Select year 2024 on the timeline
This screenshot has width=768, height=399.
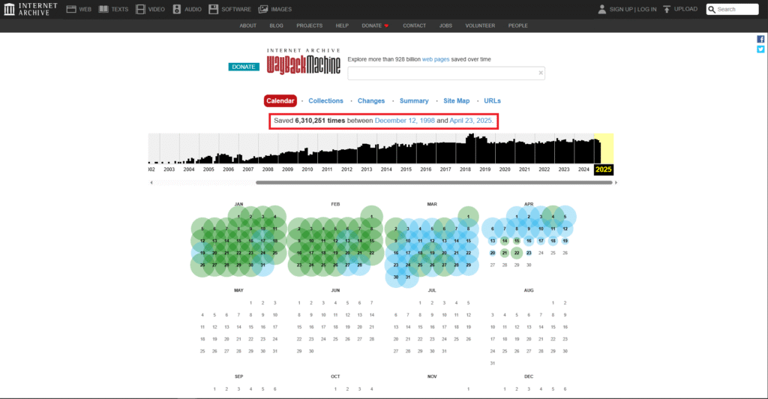tap(583, 169)
